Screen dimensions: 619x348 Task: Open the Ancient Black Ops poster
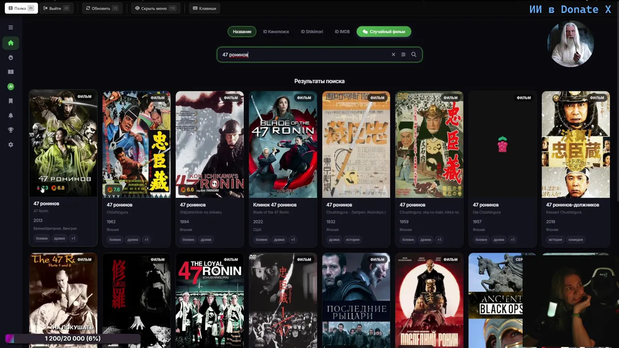[x=496, y=301]
